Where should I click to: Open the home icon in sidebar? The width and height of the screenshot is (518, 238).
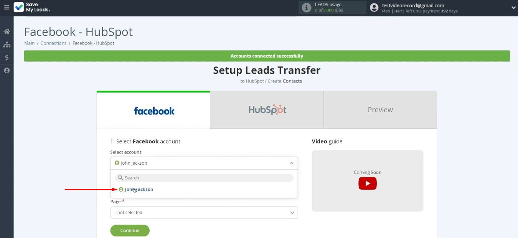7,31
